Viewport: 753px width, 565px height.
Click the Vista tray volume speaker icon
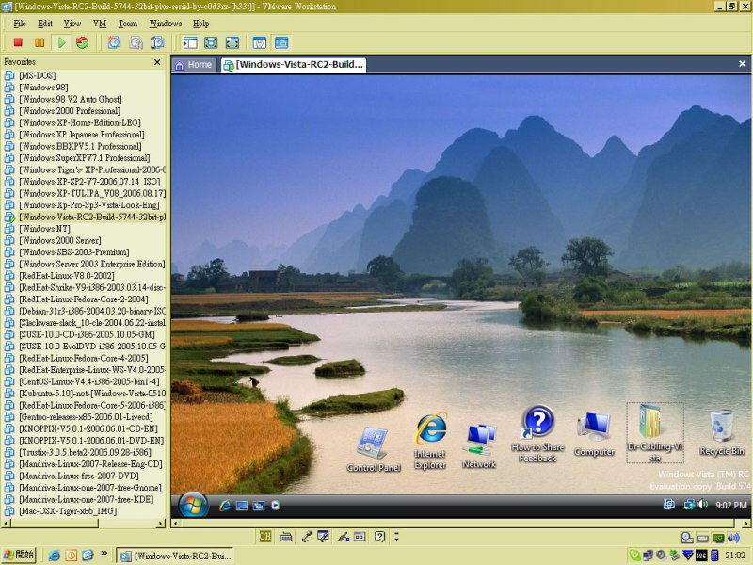pyautogui.click(x=703, y=505)
